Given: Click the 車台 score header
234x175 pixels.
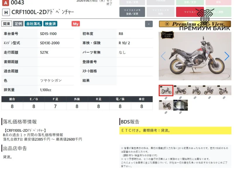Looking at the screenshot, I should pyautogui.click(x=142, y=99).
